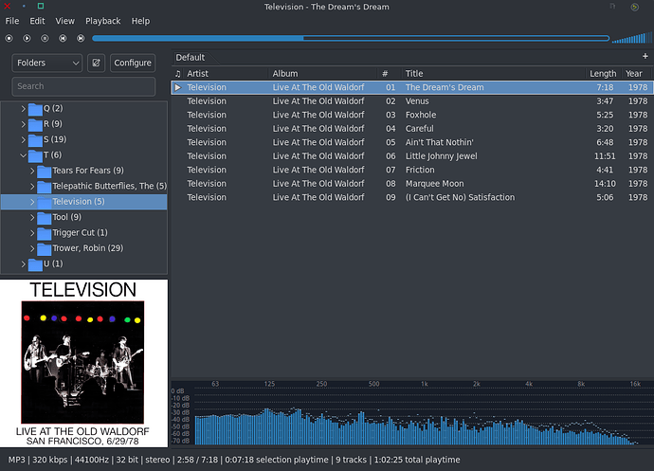The image size is (654, 471).
Task: Skip to the next track
Action: (x=82, y=38)
